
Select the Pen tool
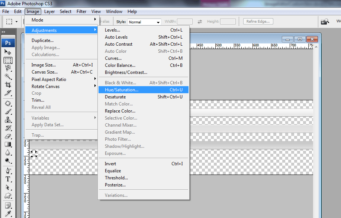pyautogui.click(x=8, y=171)
